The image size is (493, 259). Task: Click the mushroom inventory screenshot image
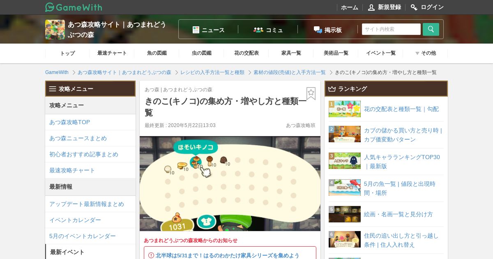230,183
